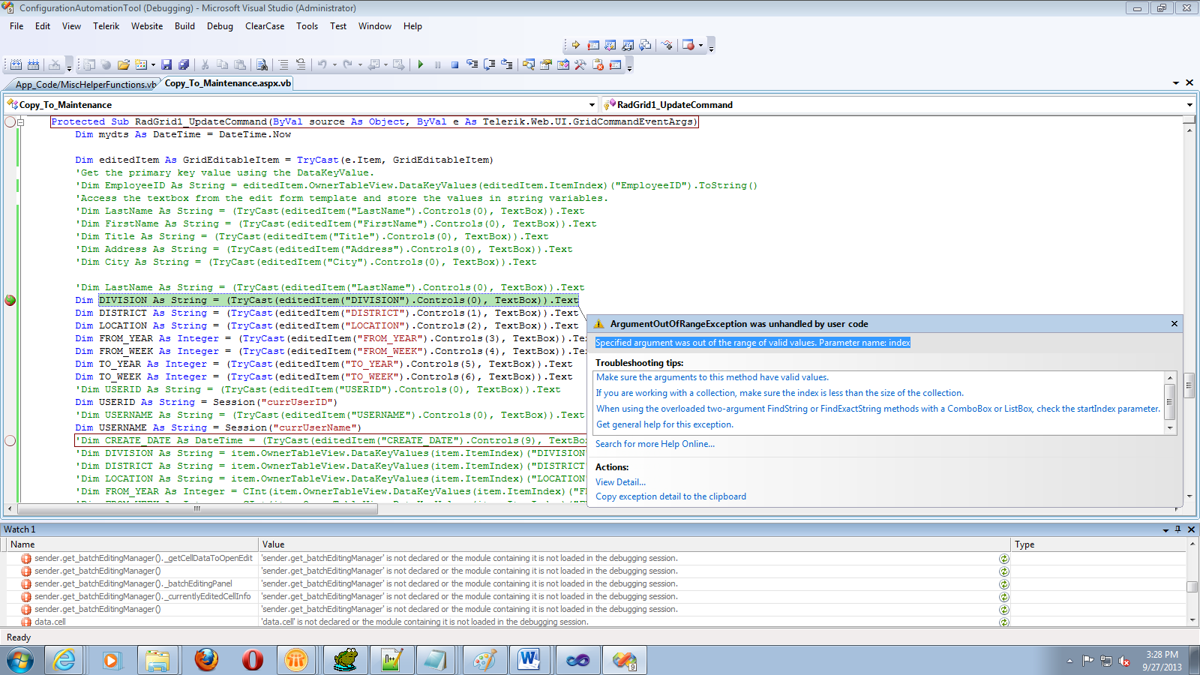Open the Copy_To_Maintenance class dropdown

(592, 105)
